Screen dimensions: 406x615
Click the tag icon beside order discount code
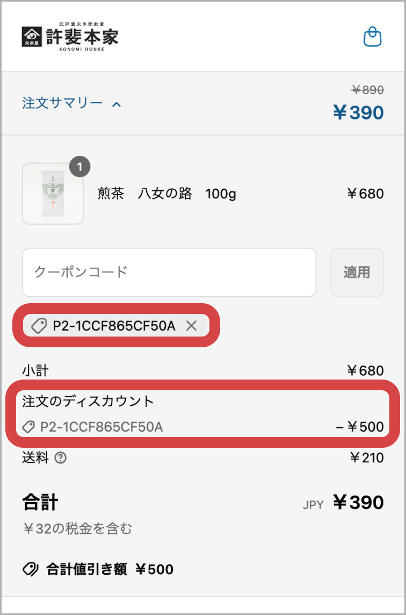(x=28, y=427)
